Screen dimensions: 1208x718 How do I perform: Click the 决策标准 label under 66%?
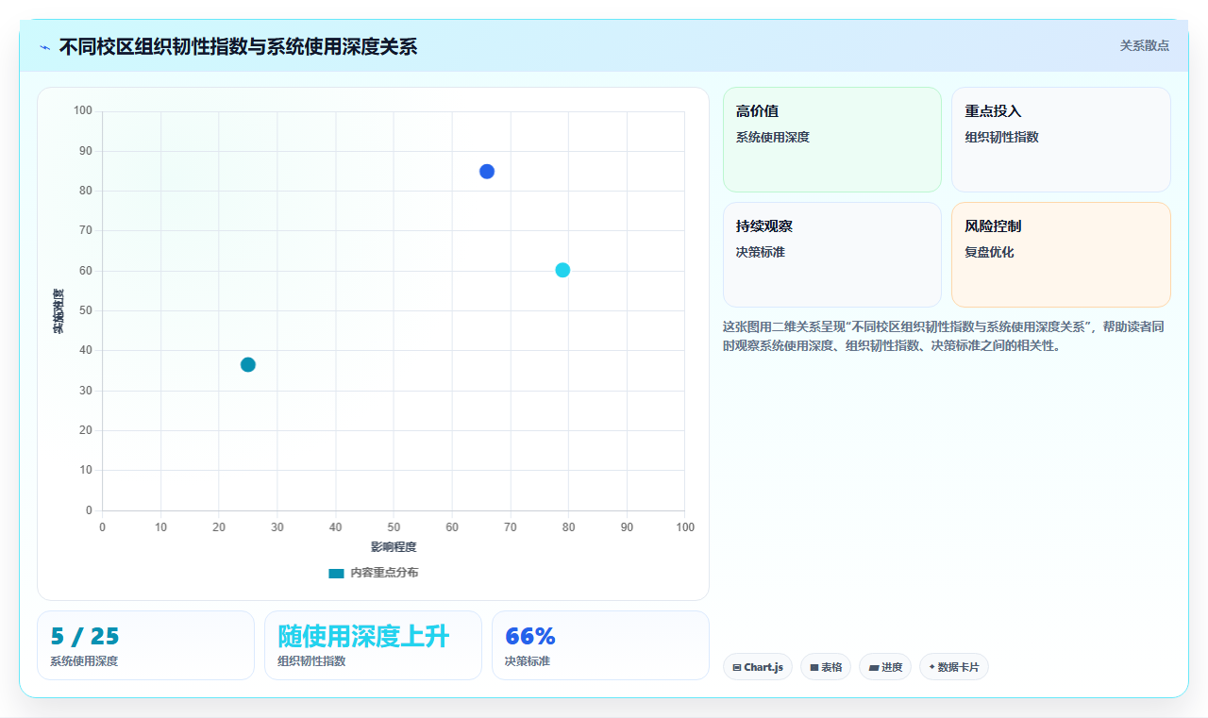click(528, 661)
